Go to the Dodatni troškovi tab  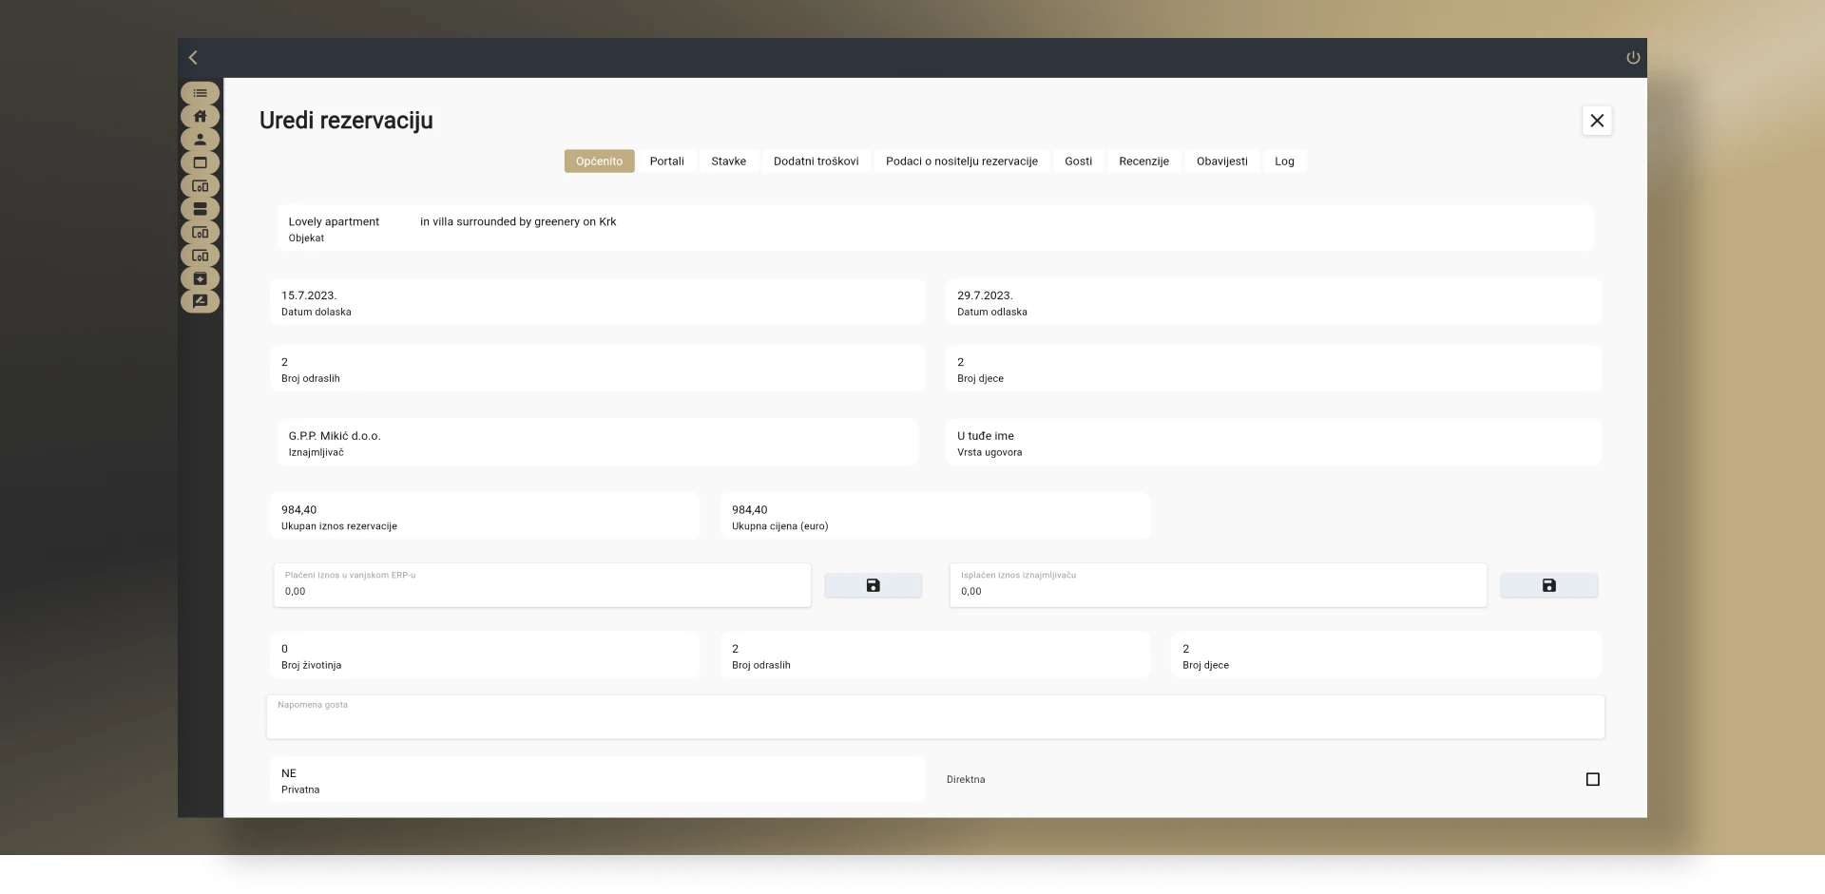816,162
